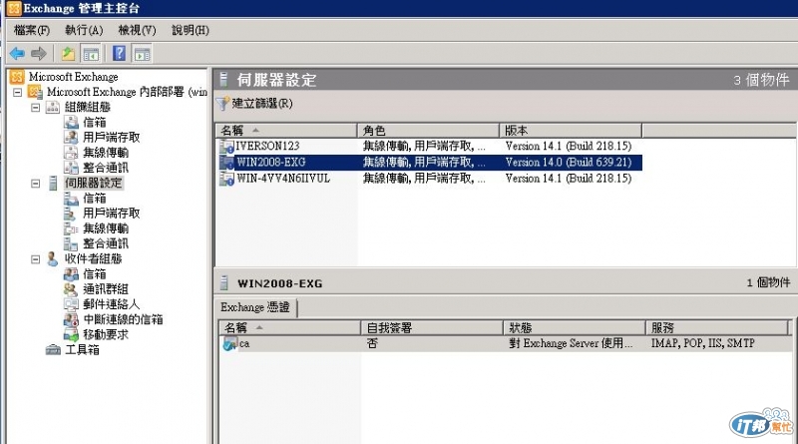This screenshot has width=798, height=444.
Task: Click Version 14.0 (Build 639.21) cell
Action: (569, 163)
